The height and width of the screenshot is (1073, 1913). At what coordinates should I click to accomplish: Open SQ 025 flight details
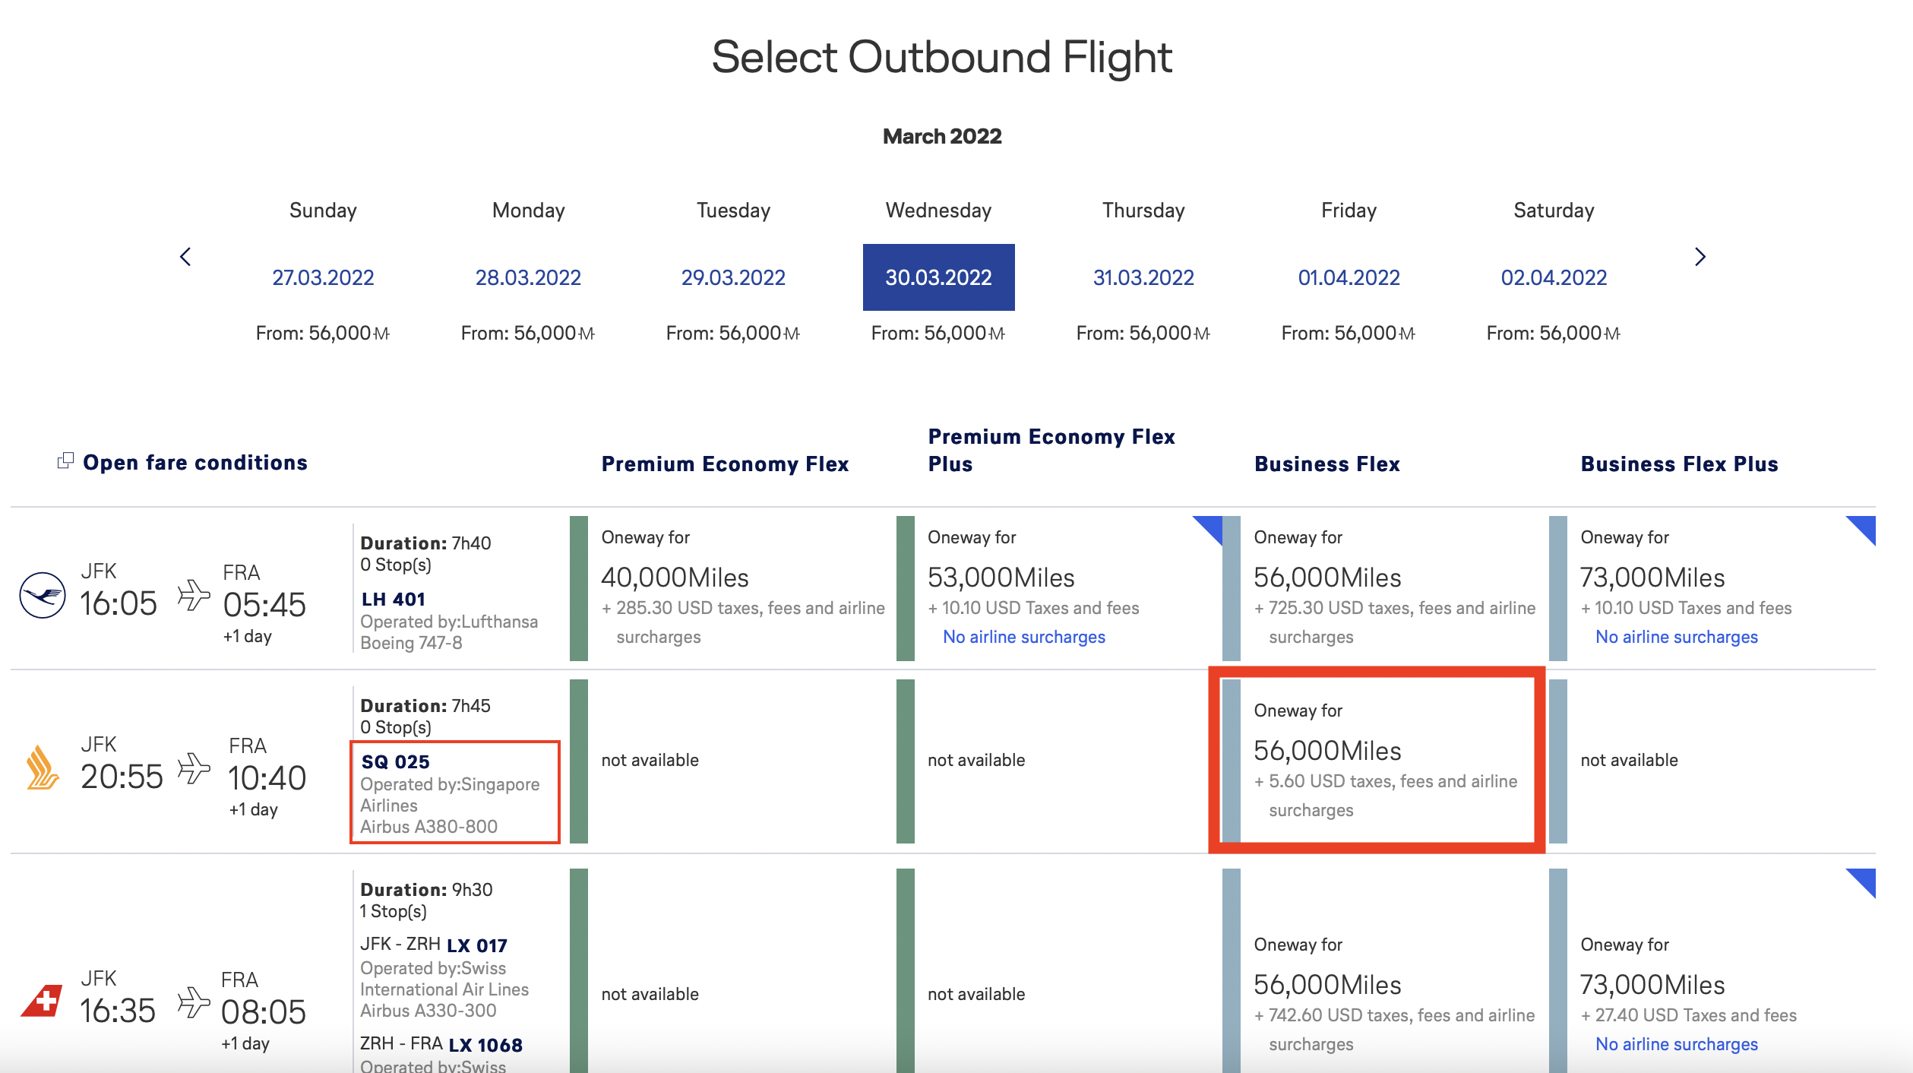(396, 762)
